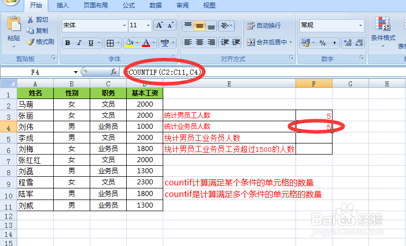Image resolution: width=406 pixels, height=246 pixels.
Task: Open the 视图 (View) tab
Action: pyautogui.click(x=209, y=6)
